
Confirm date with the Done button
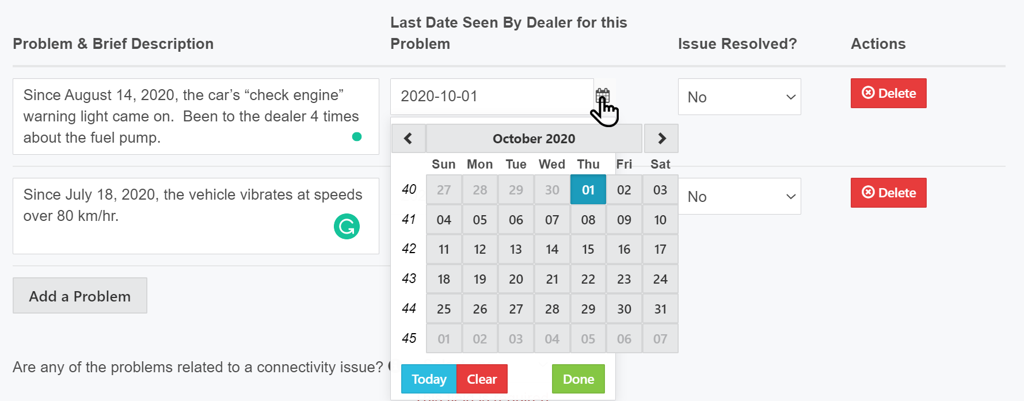click(x=578, y=379)
